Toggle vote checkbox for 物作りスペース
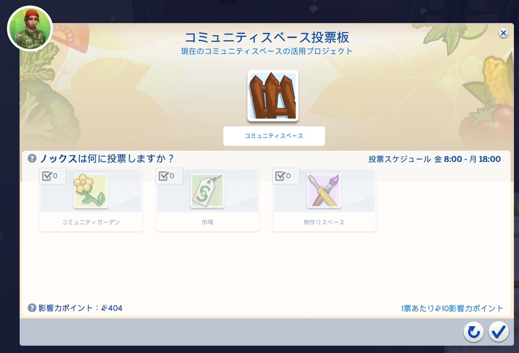519x353 pixels. point(280,176)
